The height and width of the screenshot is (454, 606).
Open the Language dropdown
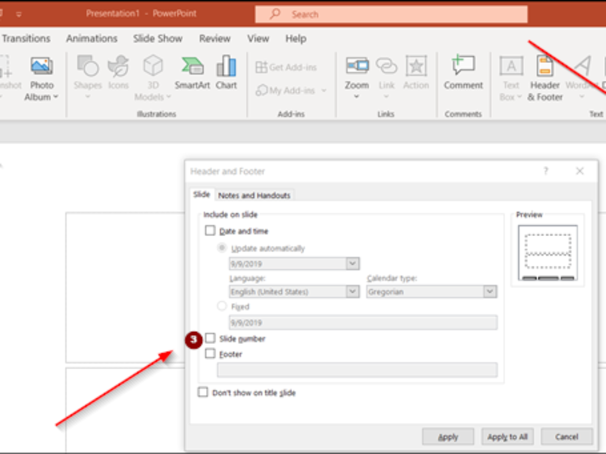pos(353,292)
